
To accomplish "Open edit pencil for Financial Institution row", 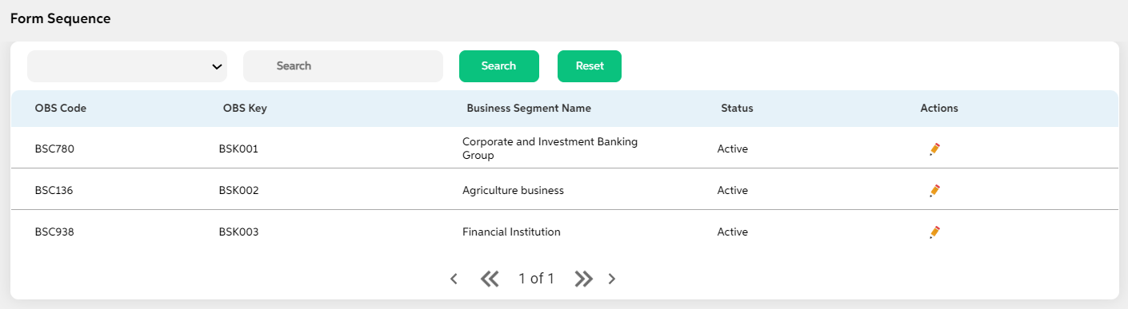I will 934,232.
